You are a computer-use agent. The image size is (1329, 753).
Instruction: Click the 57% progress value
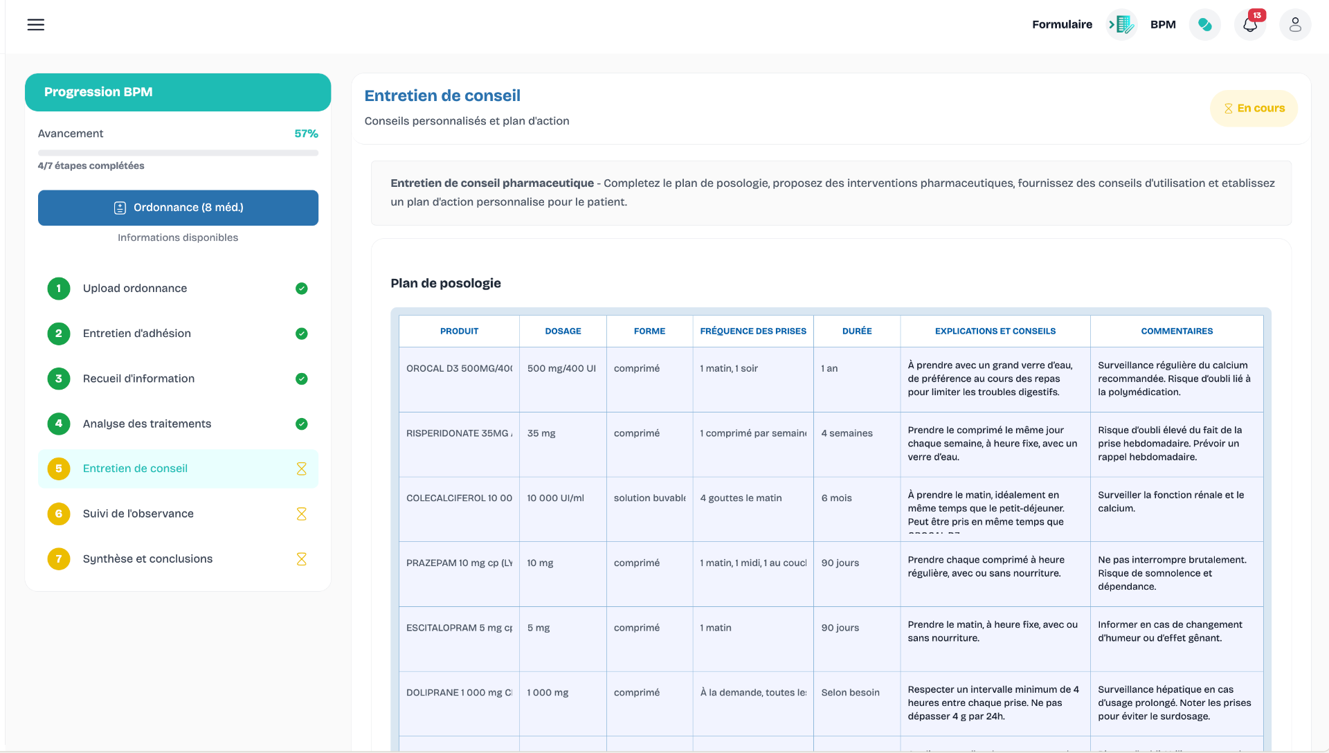tap(306, 134)
